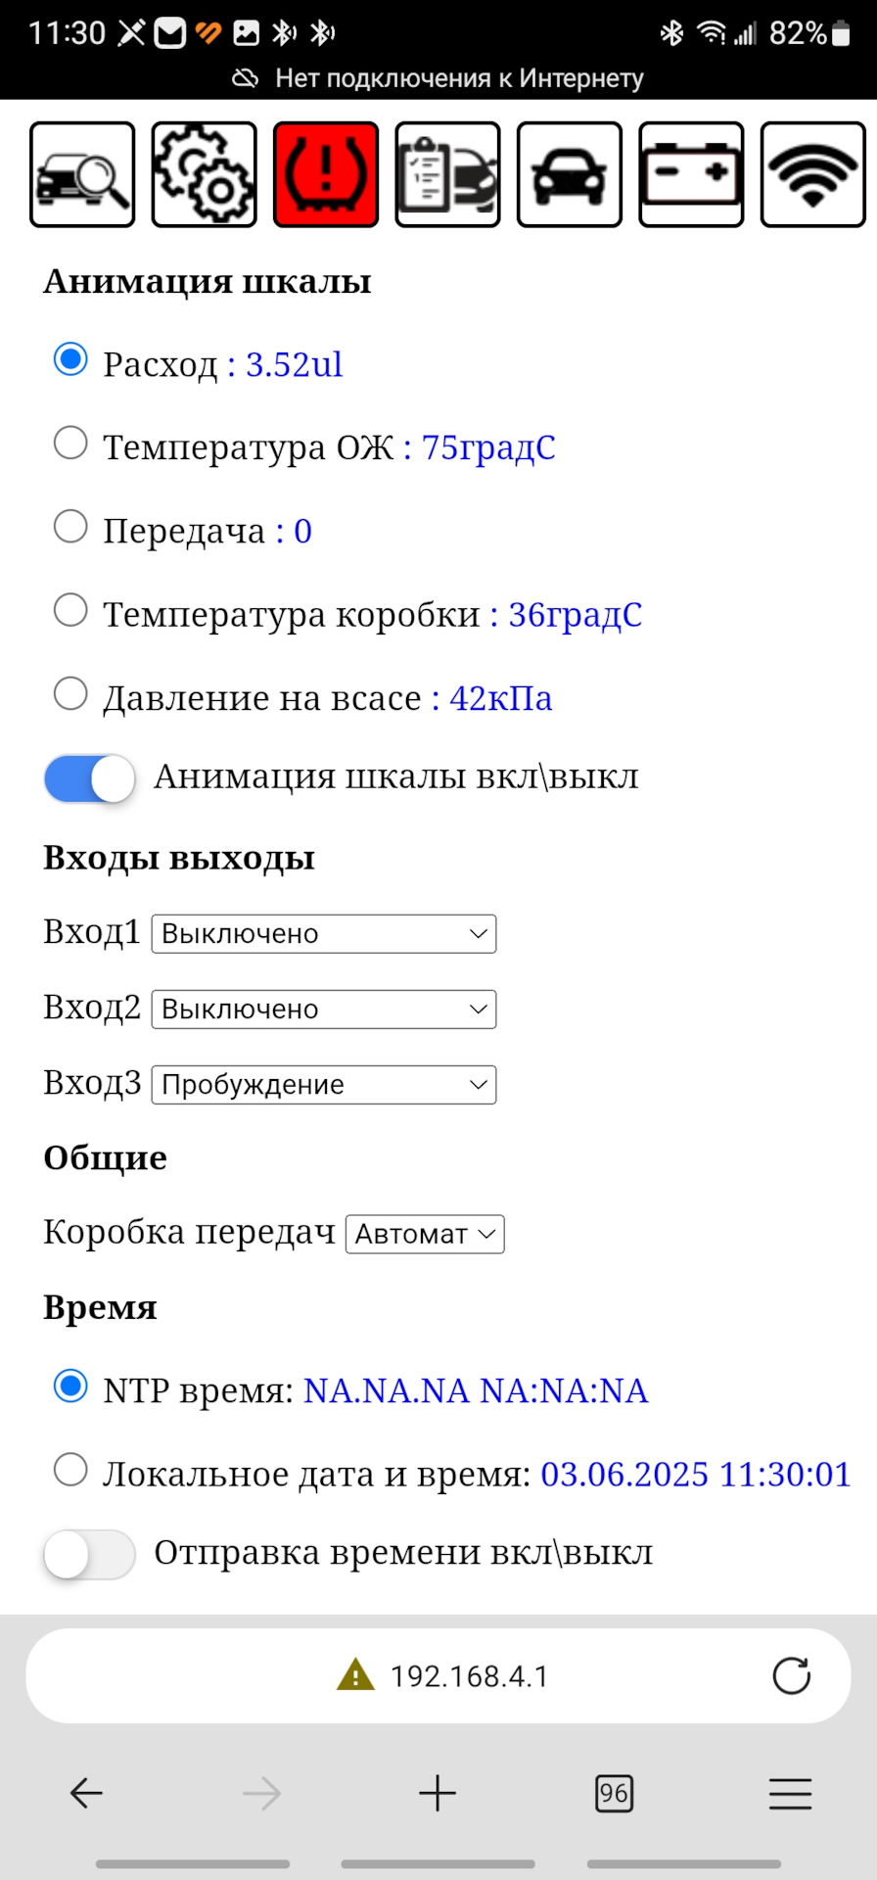
Task: Open the vehicle checklist report icon
Action: (447, 174)
